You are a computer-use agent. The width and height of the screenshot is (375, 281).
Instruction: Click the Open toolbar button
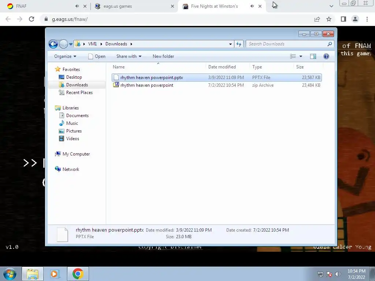pyautogui.click(x=97, y=56)
